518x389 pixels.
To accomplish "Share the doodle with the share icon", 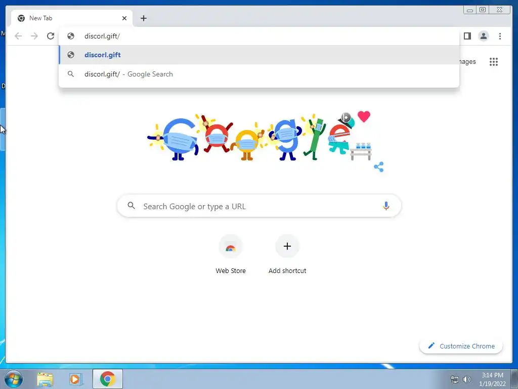I will tap(378, 167).
